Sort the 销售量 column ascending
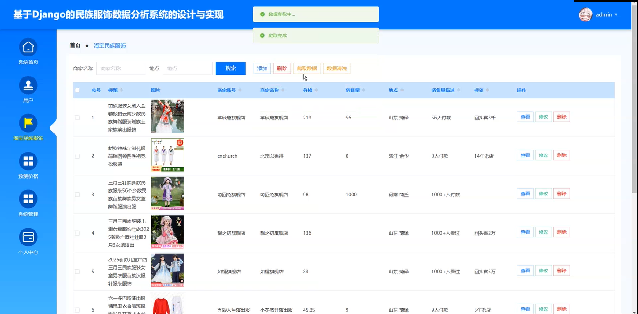The width and height of the screenshot is (638, 314). (x=363, y=88)
